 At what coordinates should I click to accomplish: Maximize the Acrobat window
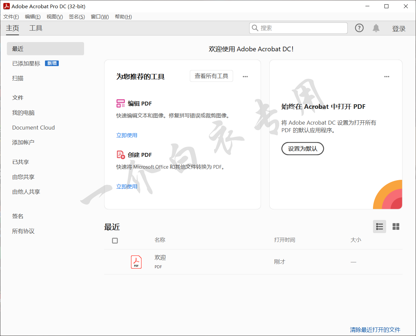[386, 6]
